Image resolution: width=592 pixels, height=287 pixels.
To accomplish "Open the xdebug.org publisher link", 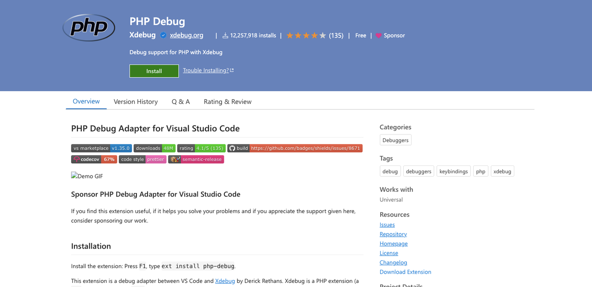I will [186, 35].
